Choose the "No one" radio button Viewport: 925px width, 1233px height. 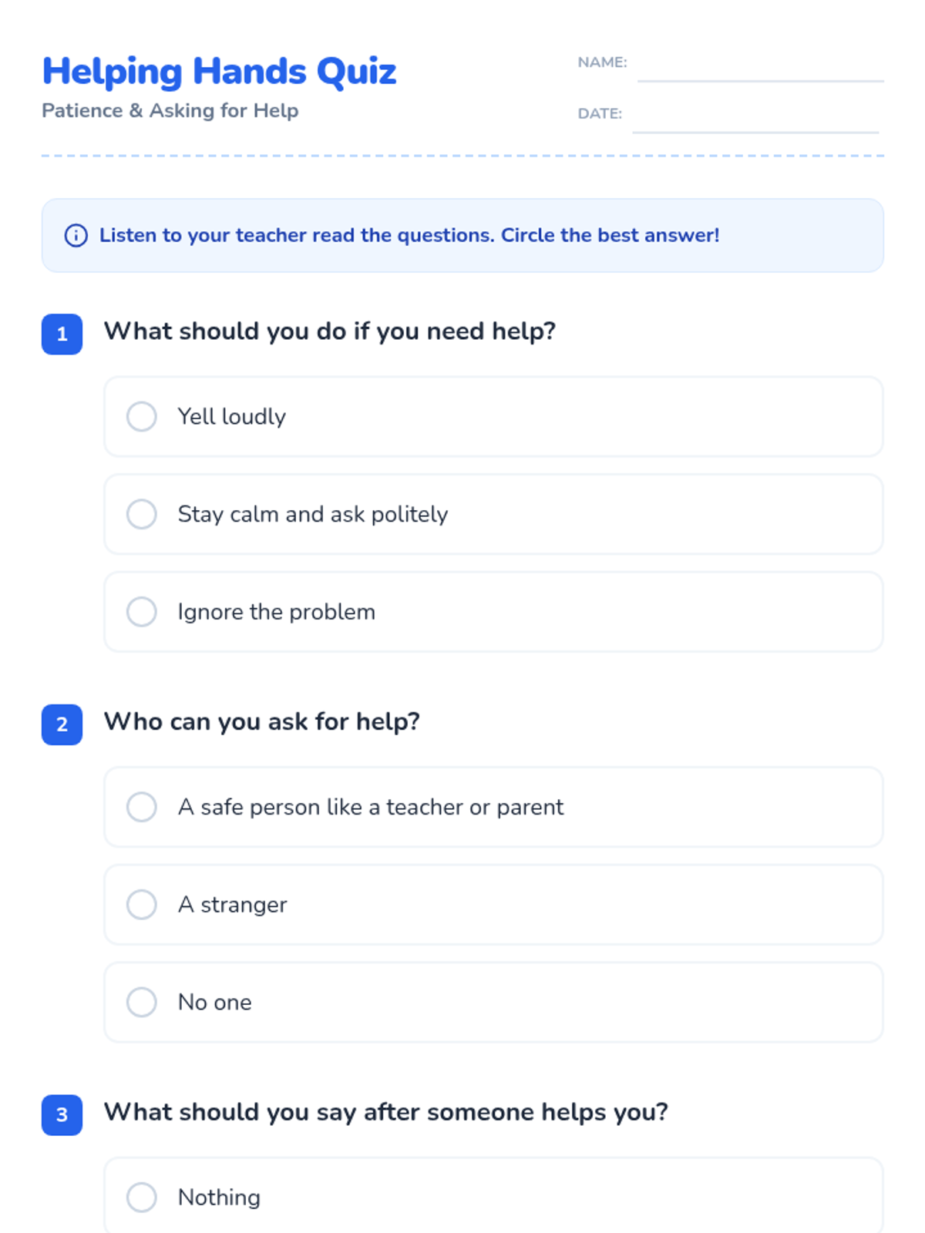point(142,1002)
